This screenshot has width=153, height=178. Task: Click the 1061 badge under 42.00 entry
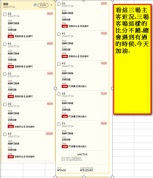pos(11,127)
